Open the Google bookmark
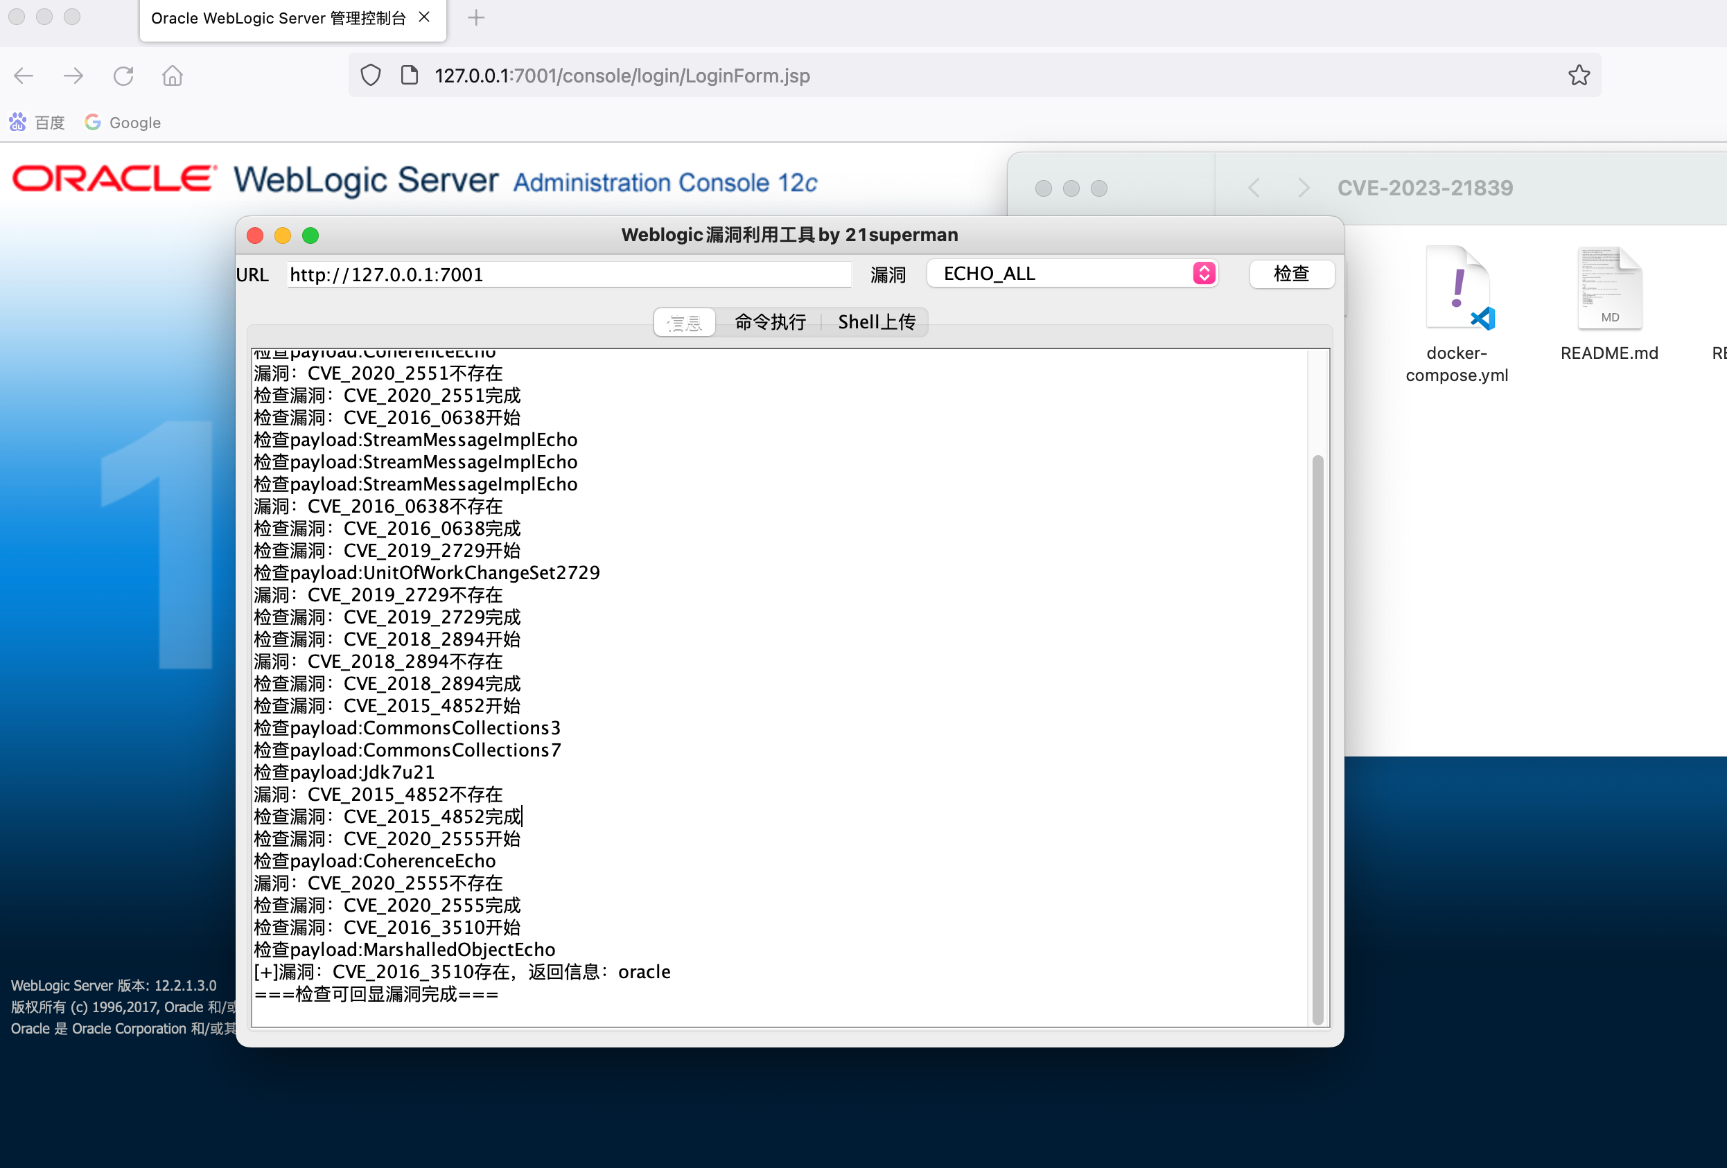This screenshot has width=1727, height=1168. 123,123
